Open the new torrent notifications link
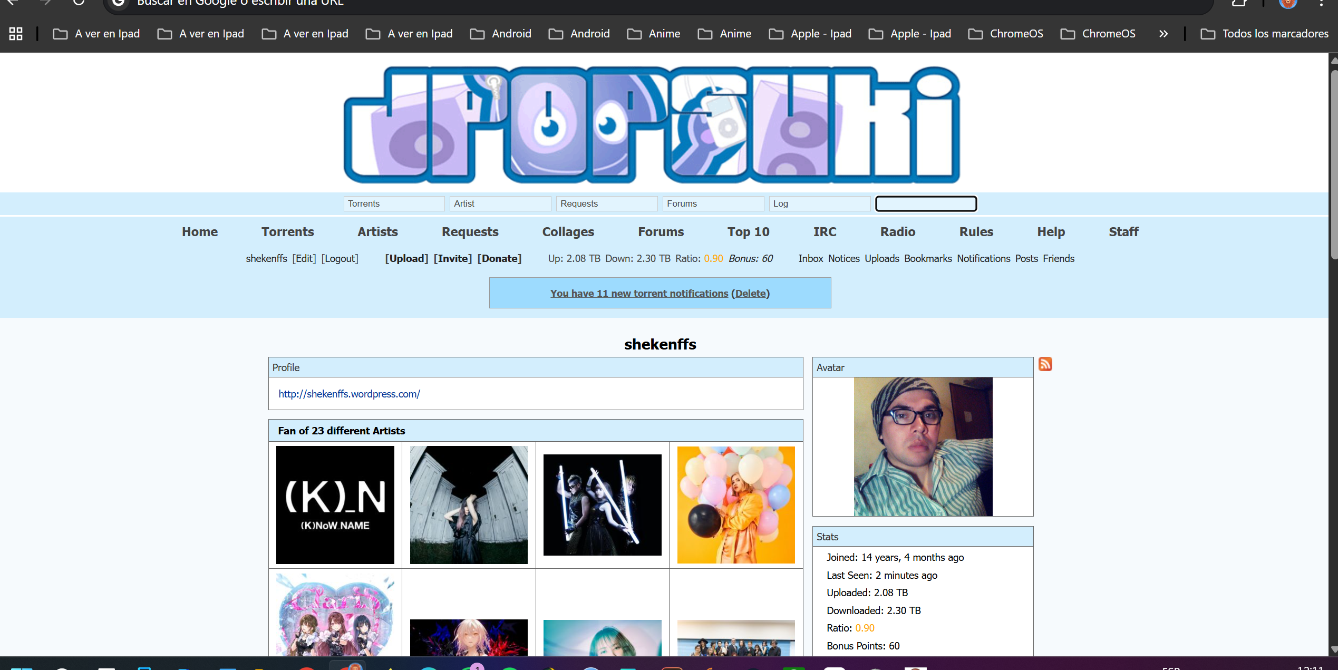The height and width of the screenshot is (670, 1338). pyautogui.click(x=639, y=293)
